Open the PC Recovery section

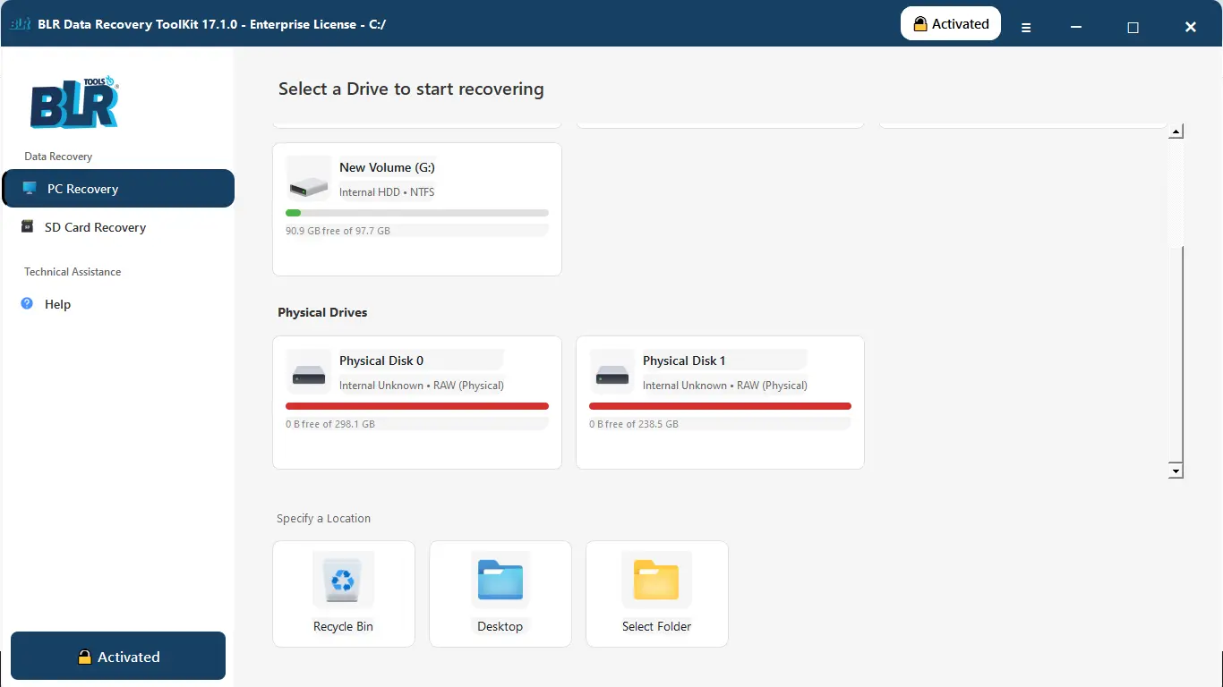pos(81,188)
